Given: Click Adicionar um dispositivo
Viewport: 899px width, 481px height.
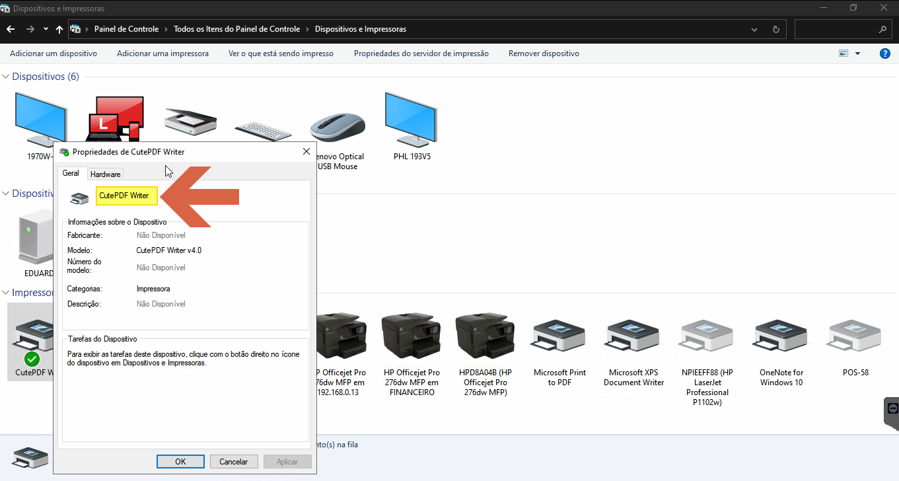Looking at the screenshot, I should click(x=54, y=54).
